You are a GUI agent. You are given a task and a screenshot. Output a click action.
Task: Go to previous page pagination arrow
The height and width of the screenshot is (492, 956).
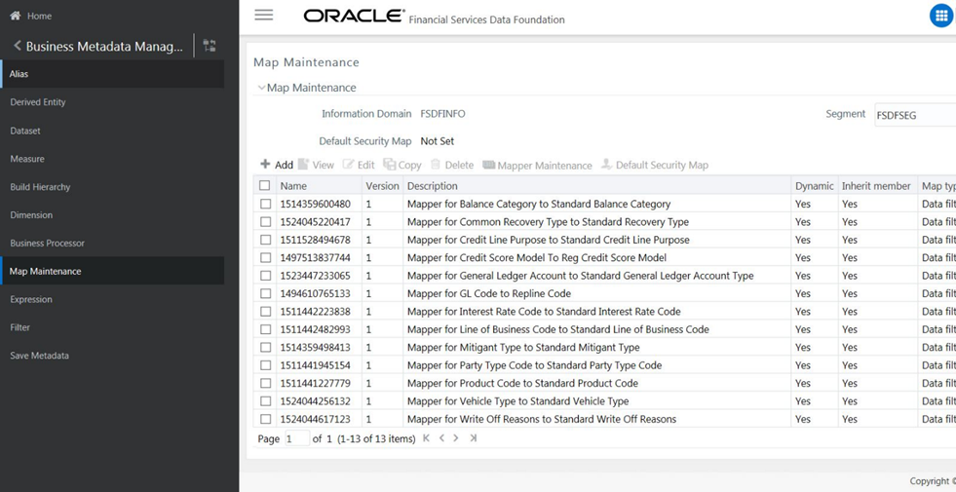coord(441,438)
